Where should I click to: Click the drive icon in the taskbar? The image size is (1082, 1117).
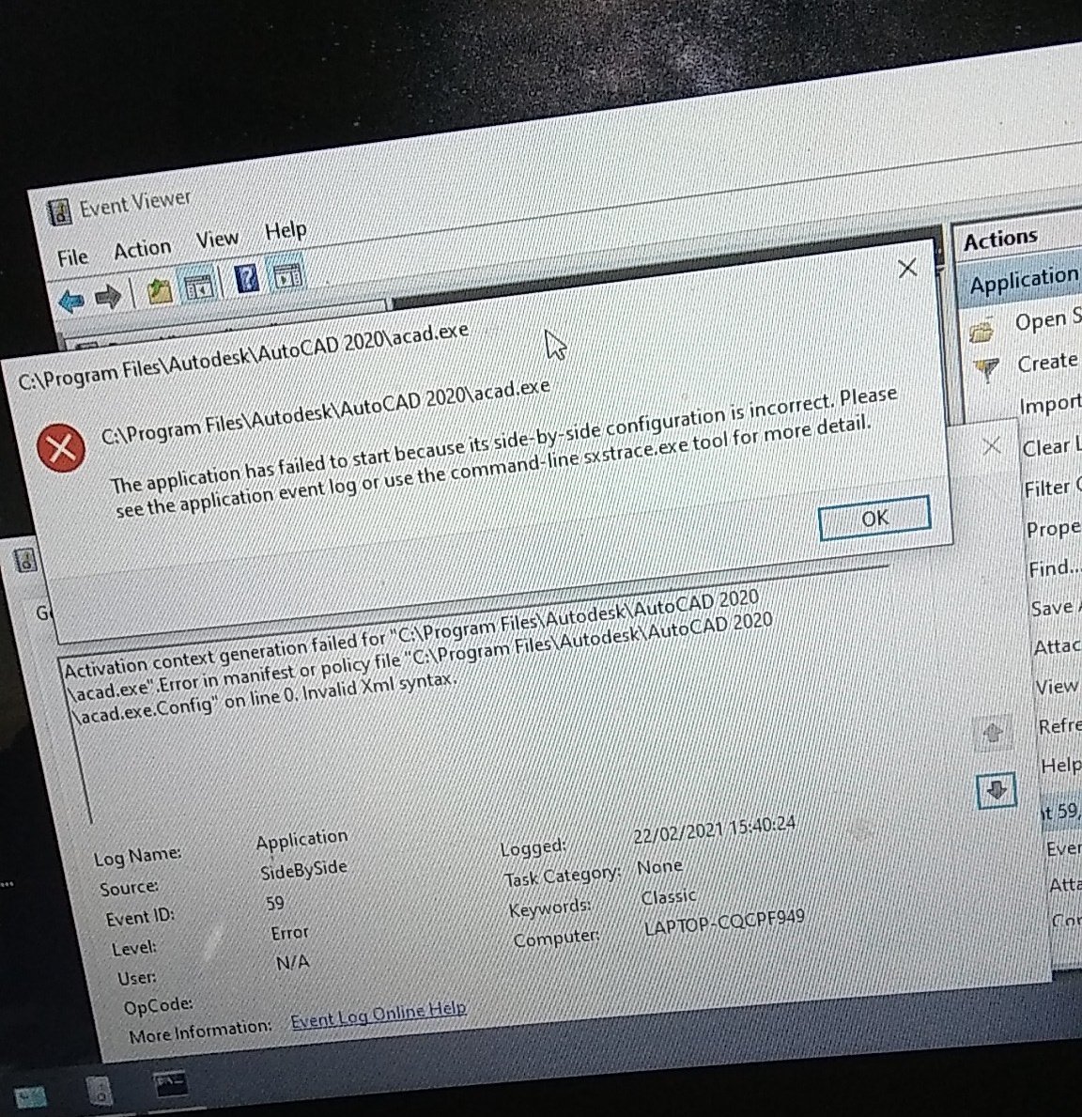coord(100,1091)
